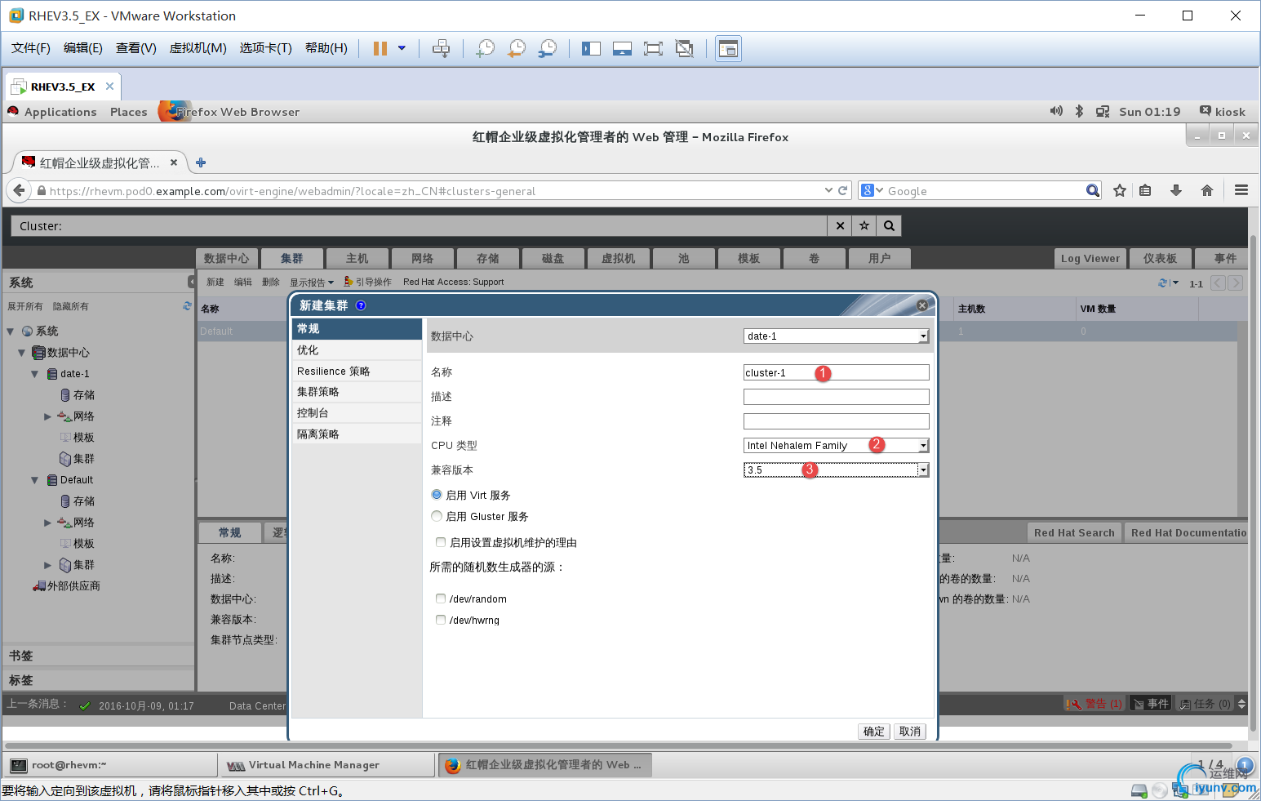Click the 取消 button in the dialog

(x=910, y=731)
